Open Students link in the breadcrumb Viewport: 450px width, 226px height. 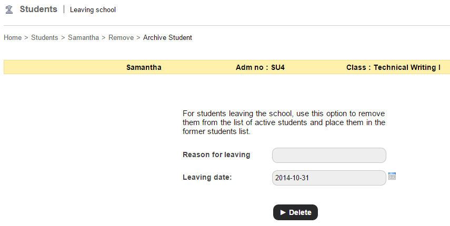[x=44, y=38]
